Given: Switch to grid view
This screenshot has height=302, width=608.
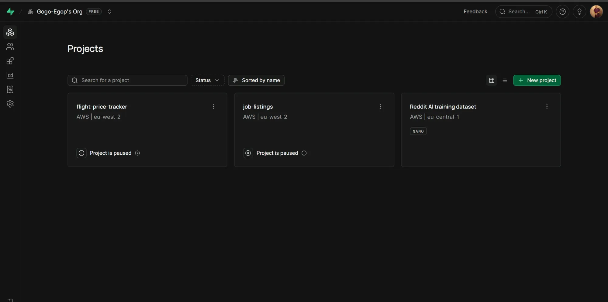Looking at the screenshot, I should [x=492, y=80].
